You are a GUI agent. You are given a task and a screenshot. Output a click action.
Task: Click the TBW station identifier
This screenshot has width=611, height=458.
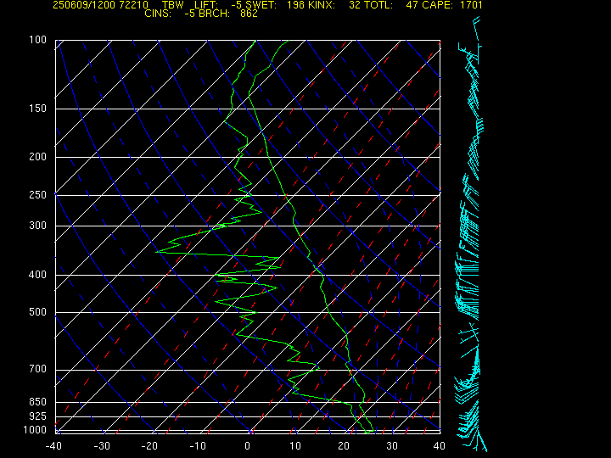(x=173, y=5)
